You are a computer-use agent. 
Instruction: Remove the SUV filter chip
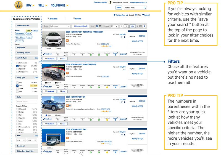(x=30, y=33)
